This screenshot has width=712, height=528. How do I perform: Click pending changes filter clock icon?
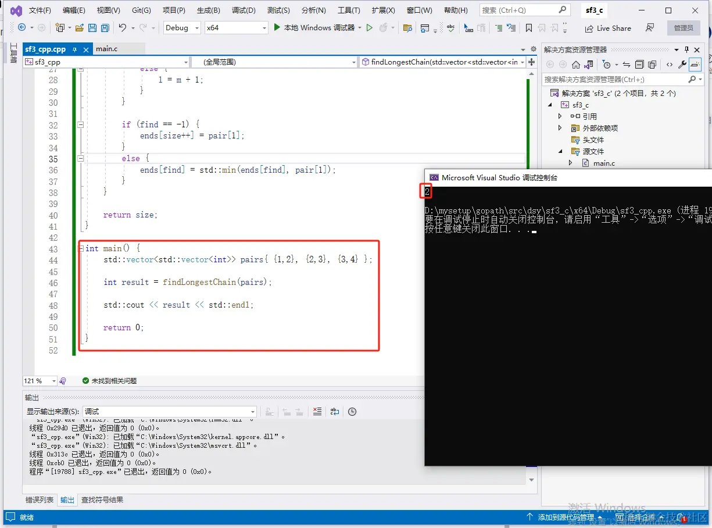click(607, 65)
